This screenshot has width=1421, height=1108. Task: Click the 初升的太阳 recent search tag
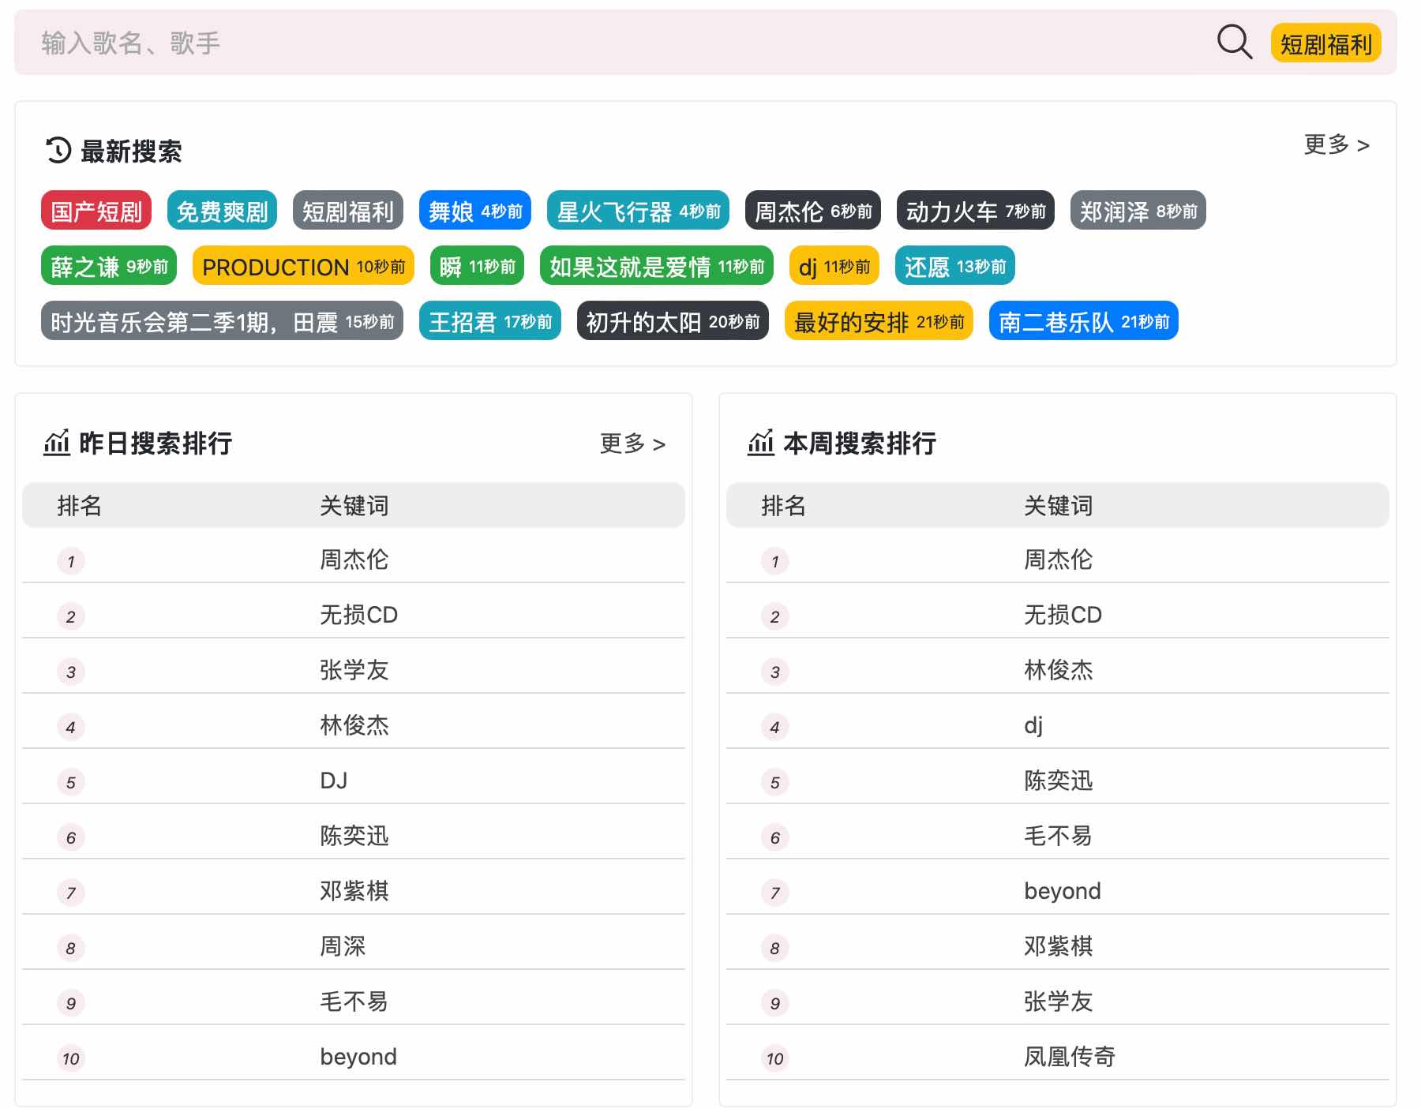tap(673, 321)
